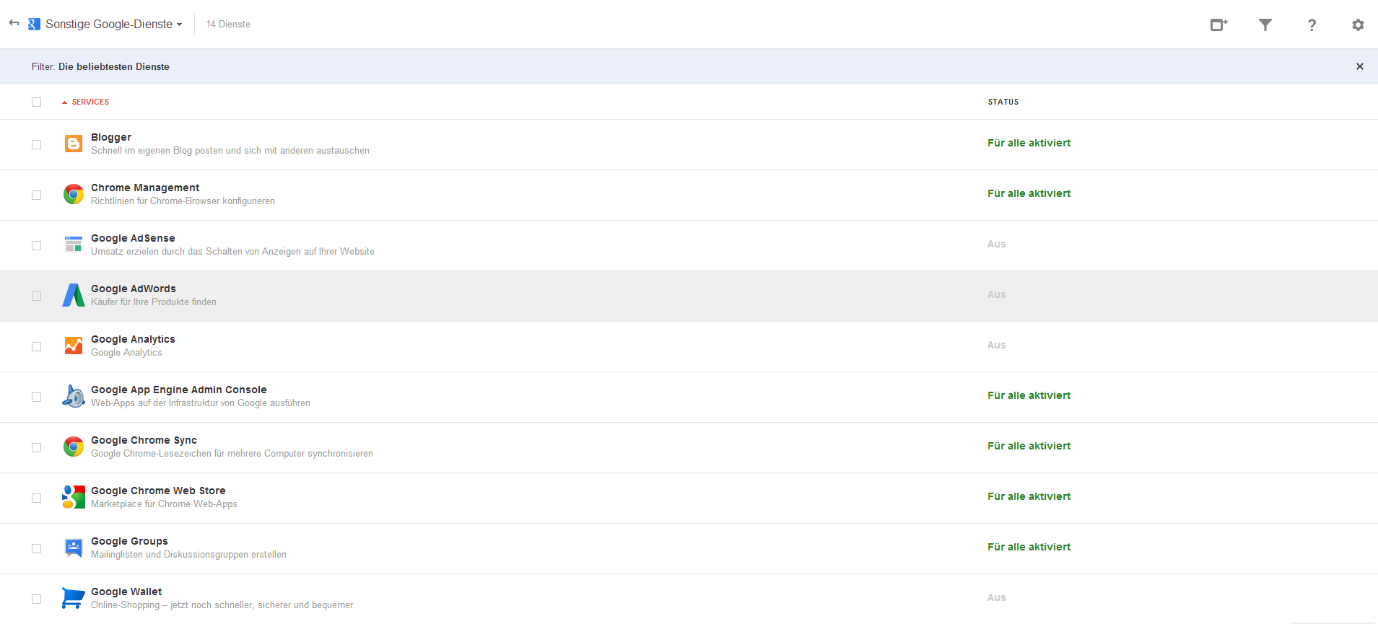Click the add services icon

tap(1219, 25)
